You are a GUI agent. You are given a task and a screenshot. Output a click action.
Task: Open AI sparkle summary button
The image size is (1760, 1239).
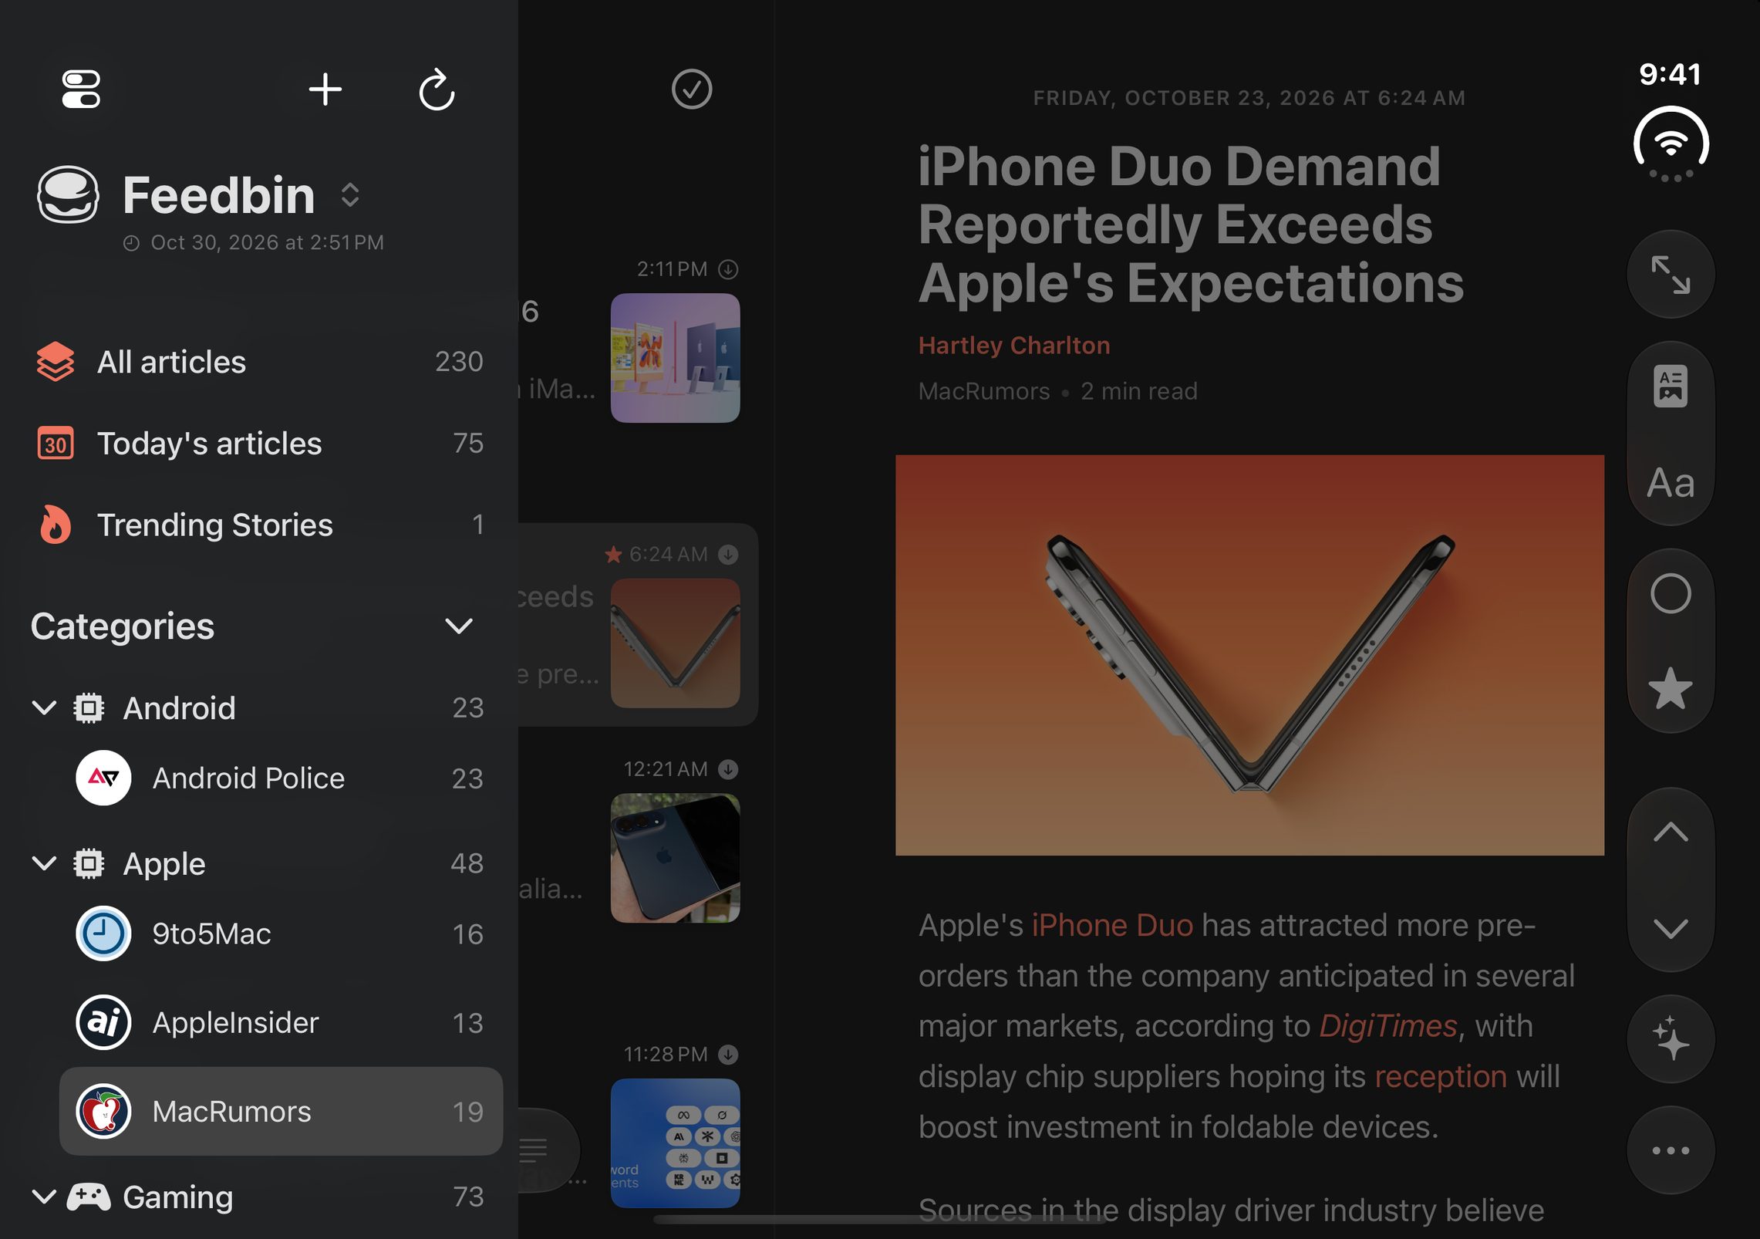(x=1670, y=1038)
